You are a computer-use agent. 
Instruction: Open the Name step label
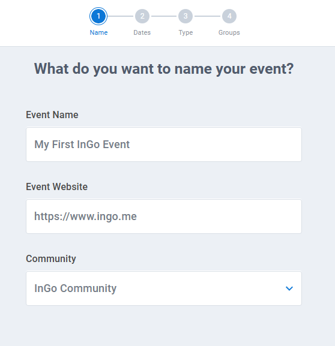click(98, 32)
